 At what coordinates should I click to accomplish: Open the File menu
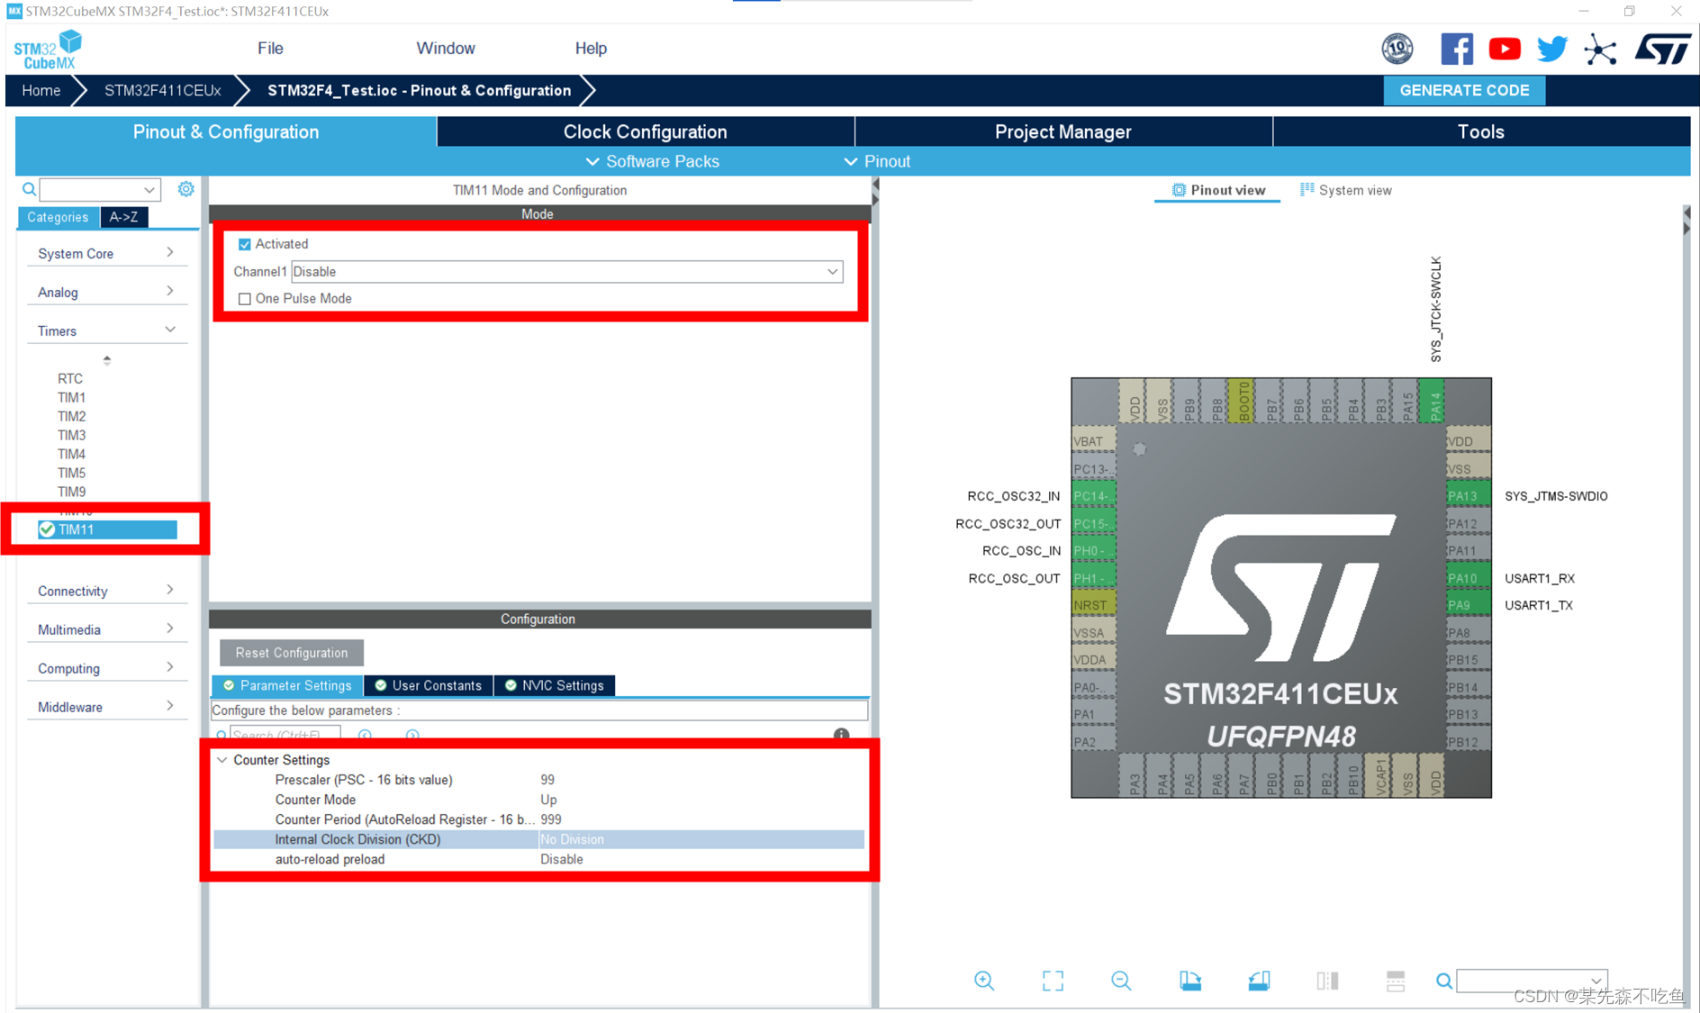tap(270, 49)
